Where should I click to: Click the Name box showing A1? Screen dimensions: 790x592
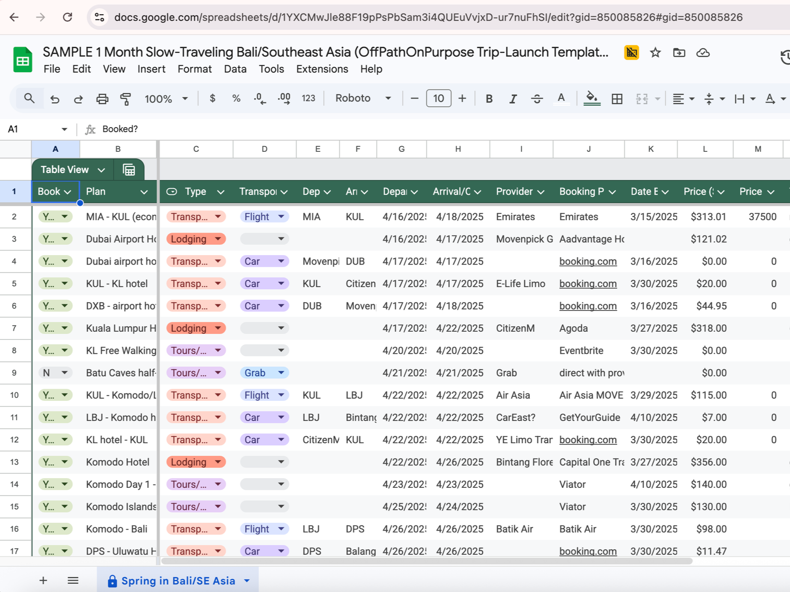click(x=38, y=129)
